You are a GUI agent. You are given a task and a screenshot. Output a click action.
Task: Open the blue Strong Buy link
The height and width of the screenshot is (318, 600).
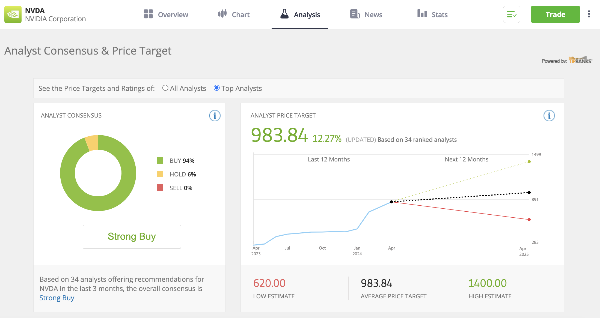[x=57, y=298]
